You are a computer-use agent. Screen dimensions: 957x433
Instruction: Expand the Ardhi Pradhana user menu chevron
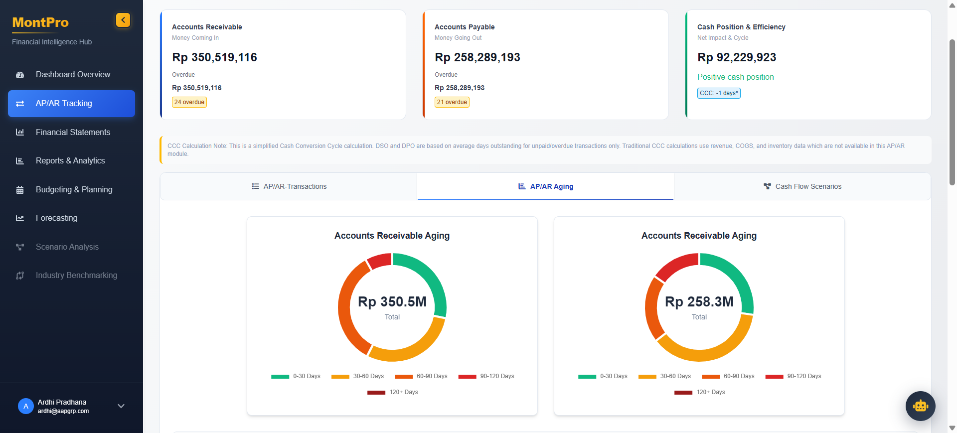click(121, 406)
